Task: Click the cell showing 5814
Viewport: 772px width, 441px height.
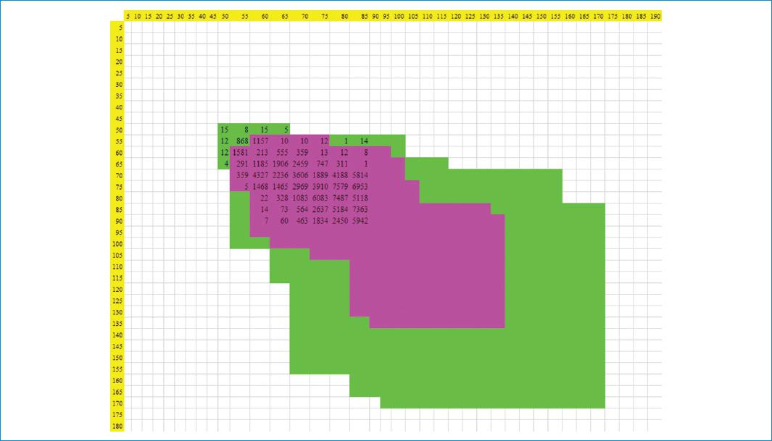Action: pos(360,175)
